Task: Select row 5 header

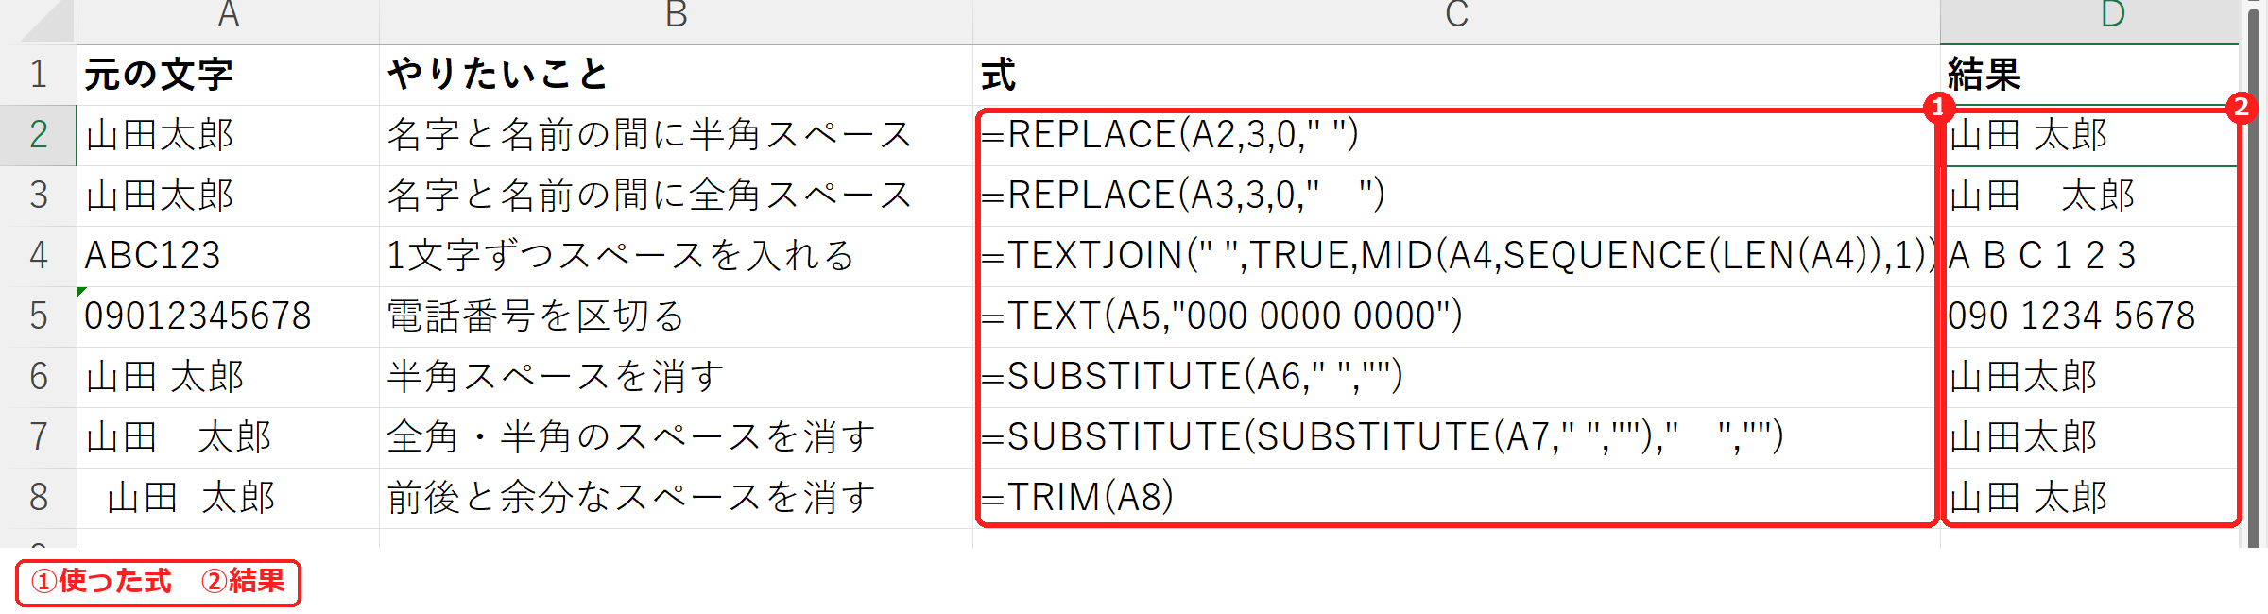Action: coord(38,316)
